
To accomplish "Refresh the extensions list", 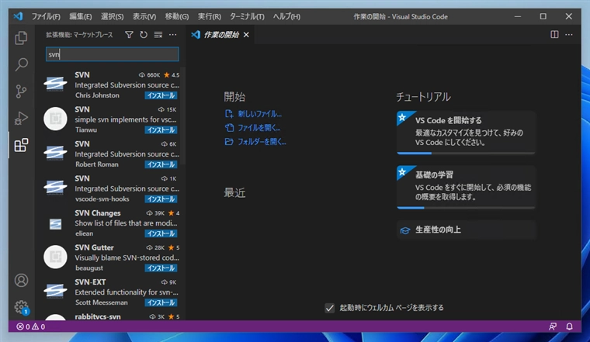I will click(x=144, y=35).
